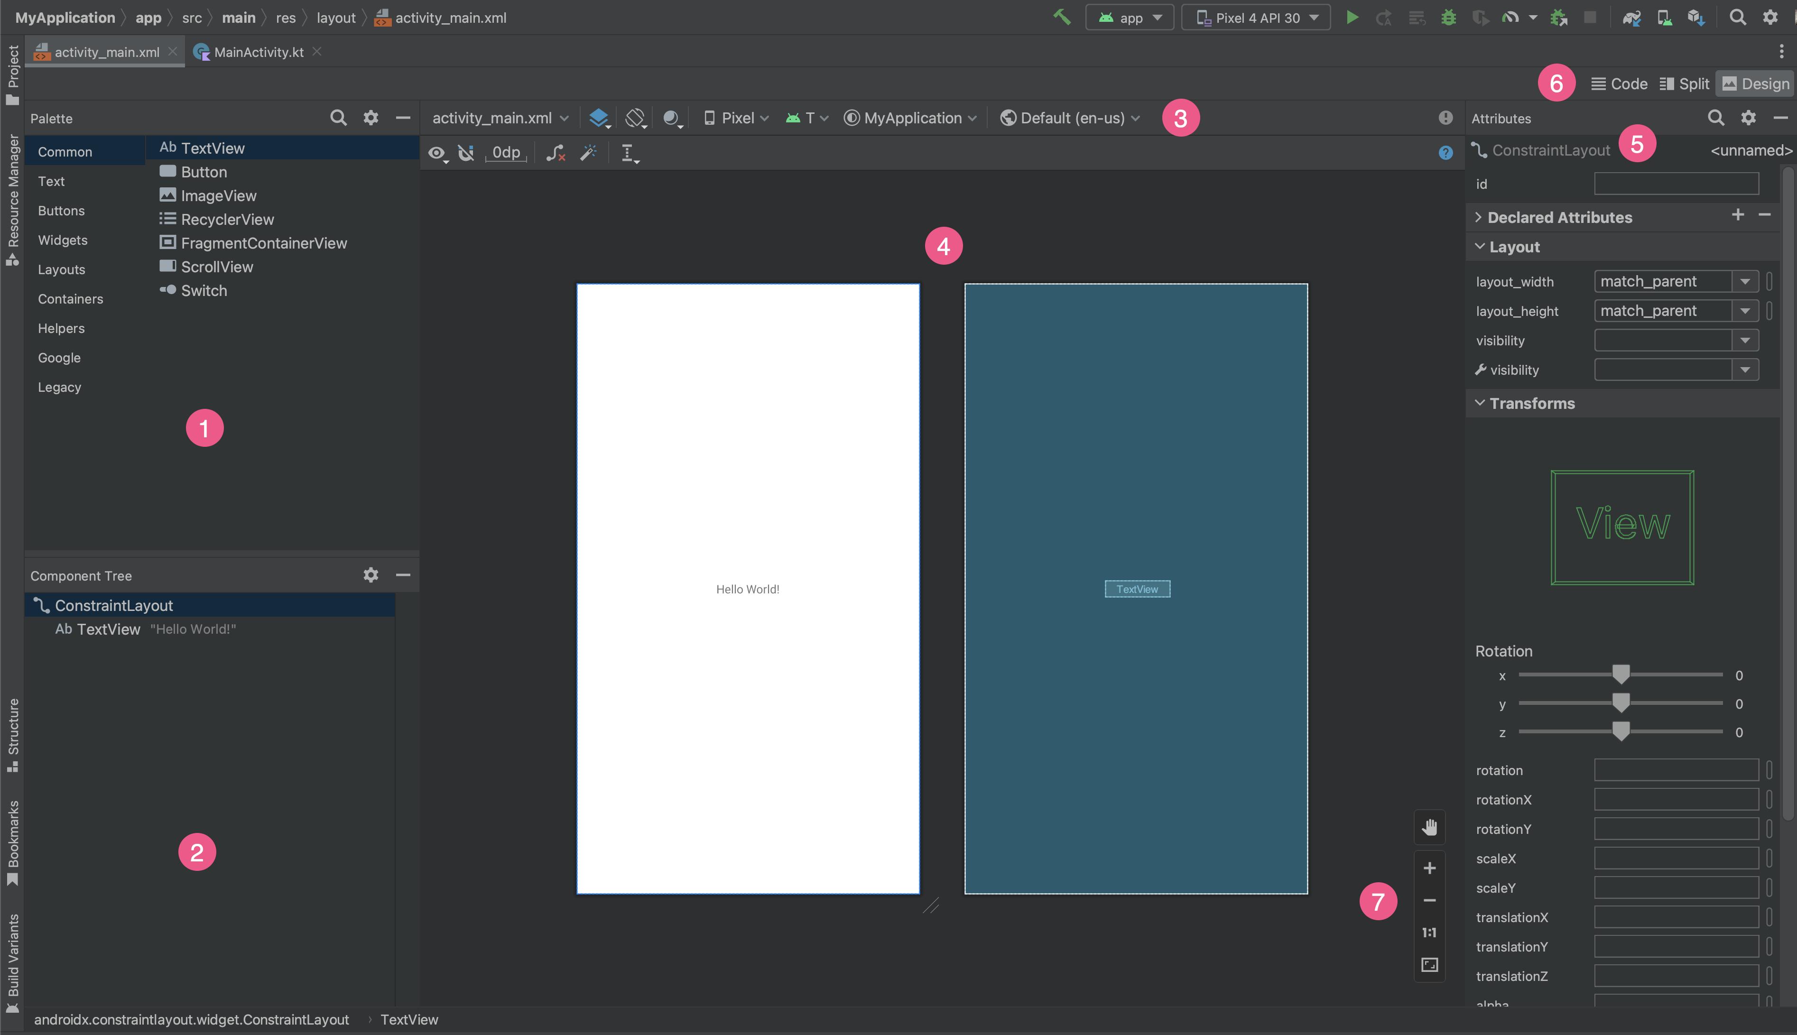Click the Error/Warning badge icon
The width and height of the screenshot is (1797, 1035).
click(1445, 117)
